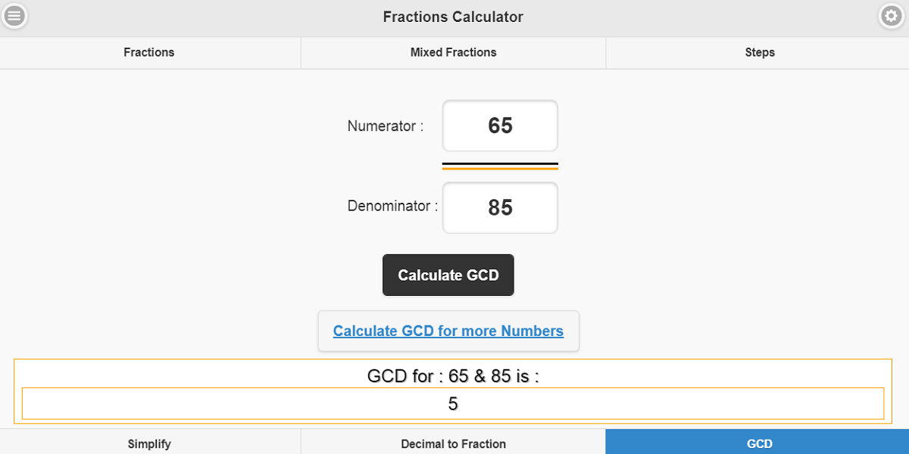Select the Mixed Fractions tab

click(x=453, y=52)
